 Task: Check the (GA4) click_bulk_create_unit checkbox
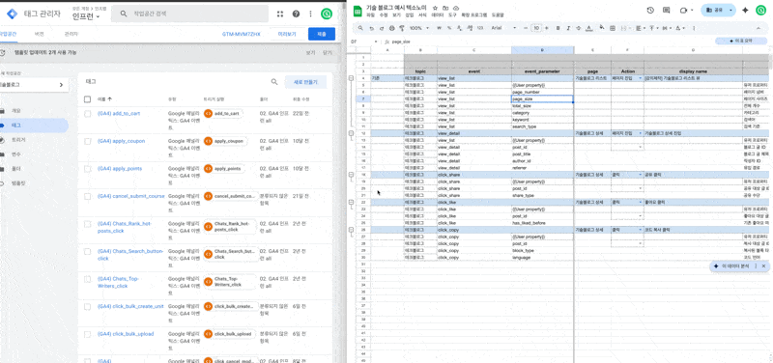tap(87, 306)
